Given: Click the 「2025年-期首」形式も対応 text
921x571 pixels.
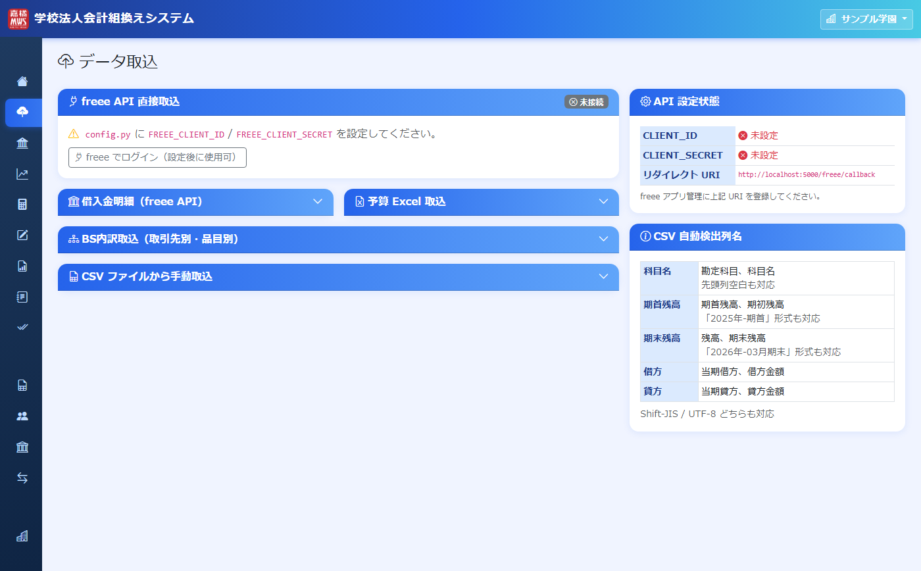Looking at the screenshot, I should 760,318.
